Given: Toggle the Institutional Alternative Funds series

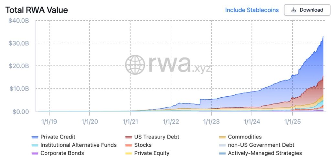Looking at the screenshot, I should coord(74,145).
